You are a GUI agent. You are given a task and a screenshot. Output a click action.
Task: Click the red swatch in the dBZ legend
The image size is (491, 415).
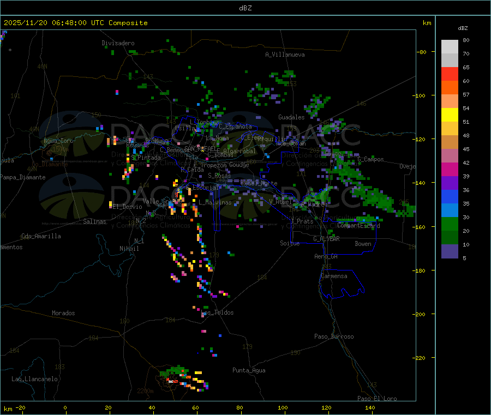pos(450,74)
